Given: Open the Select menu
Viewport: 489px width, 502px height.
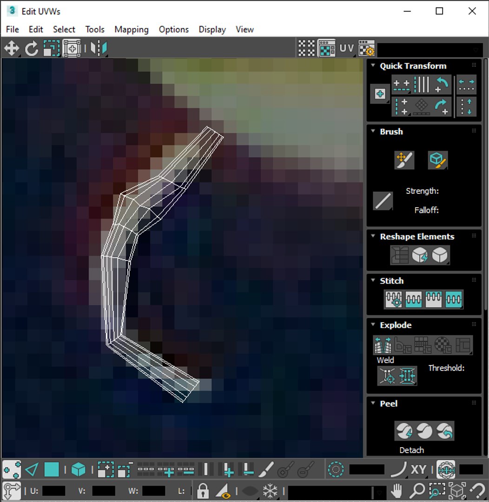Looking at the screenshot, I should (x=64, y=29).
